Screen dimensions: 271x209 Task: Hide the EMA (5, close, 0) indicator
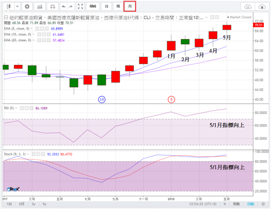37,29
